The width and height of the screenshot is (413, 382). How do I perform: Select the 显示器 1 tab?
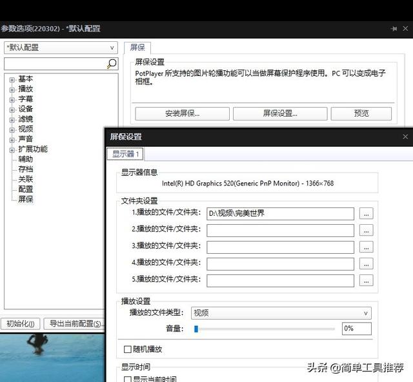click(125, 154)
